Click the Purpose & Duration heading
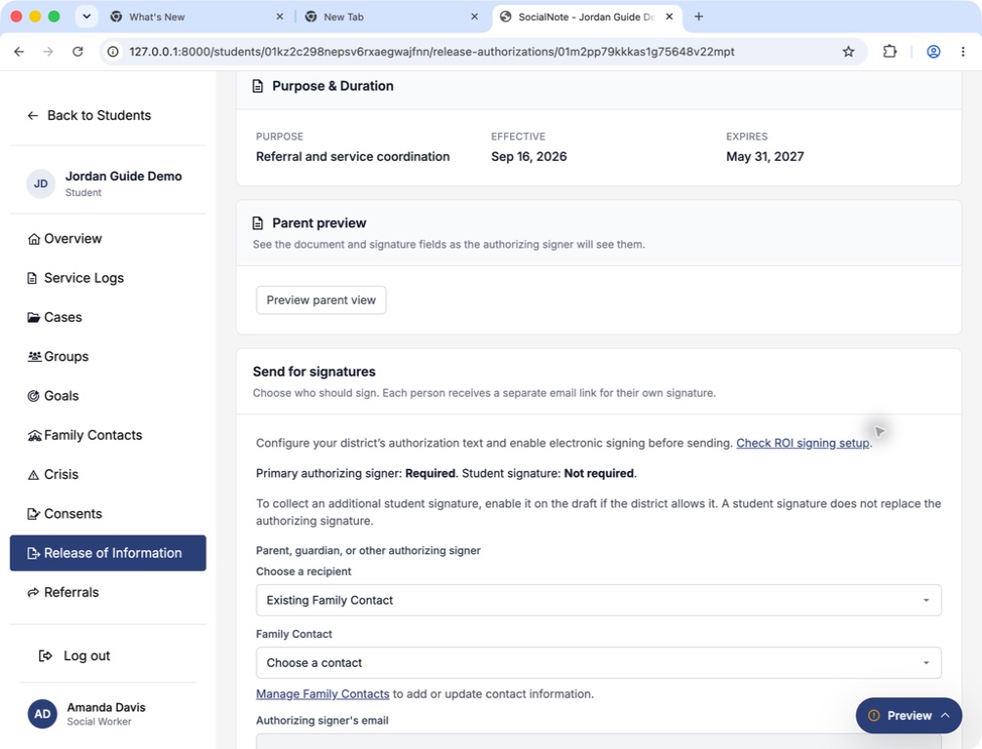This screenshot has width=982, height=749. [x=333, y=86]
